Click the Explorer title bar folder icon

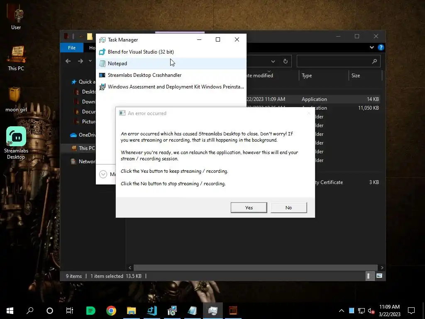90,36
